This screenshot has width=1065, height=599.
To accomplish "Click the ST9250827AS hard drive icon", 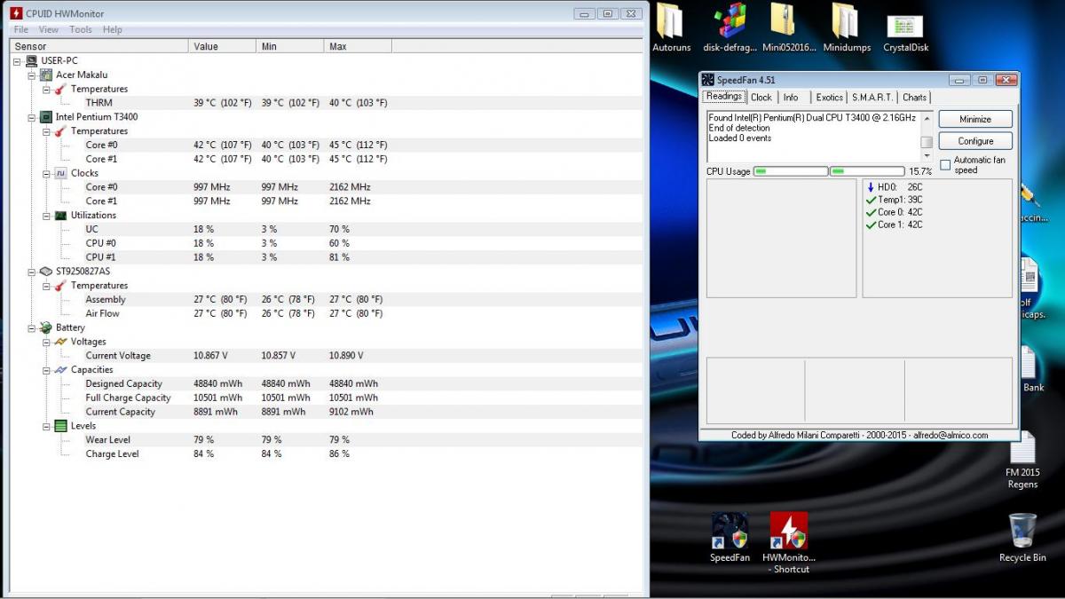I will pos(46,271).
